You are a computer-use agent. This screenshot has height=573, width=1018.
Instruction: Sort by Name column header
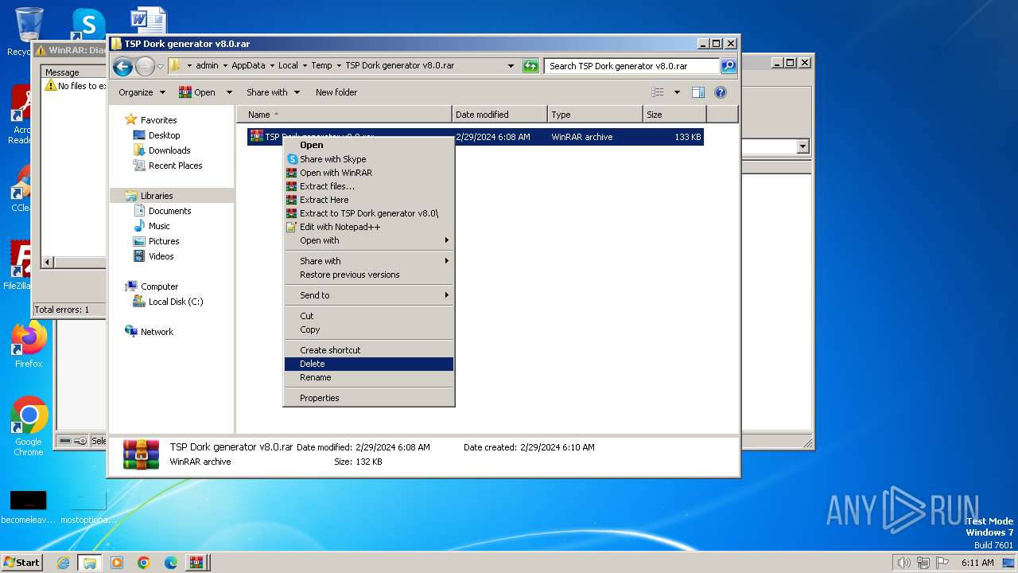click(344, 115)
